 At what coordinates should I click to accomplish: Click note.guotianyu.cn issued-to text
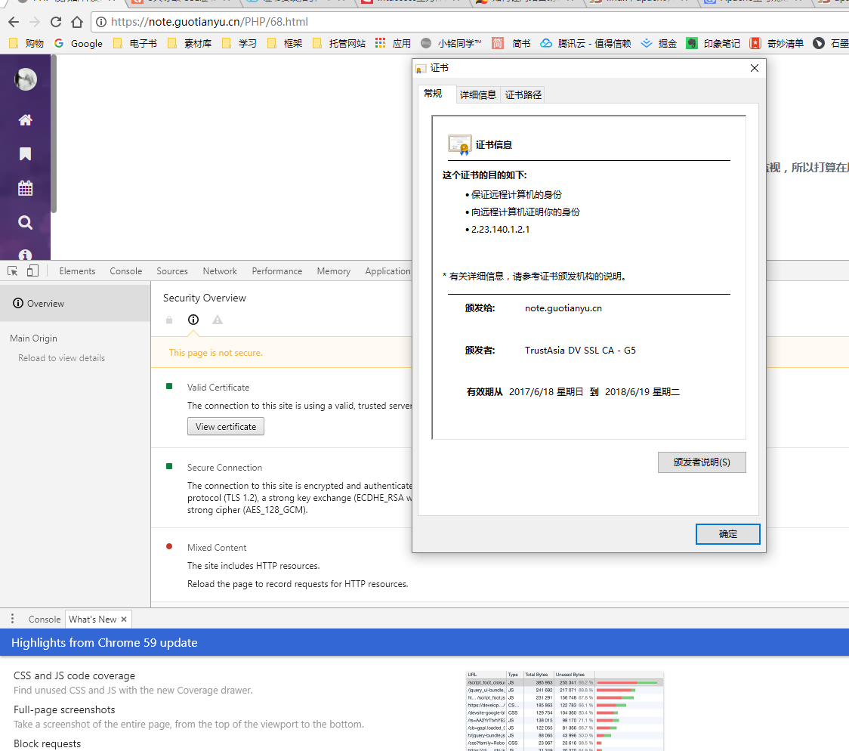pos(563,308)
